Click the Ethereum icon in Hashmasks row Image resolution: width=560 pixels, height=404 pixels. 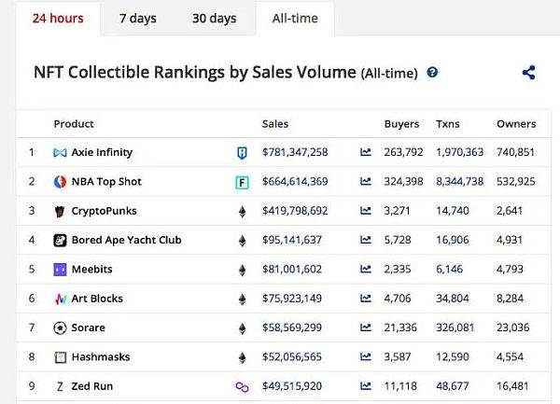[242, 357]
